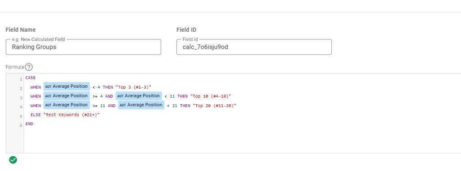
Task: Click the CASE keyword on line 1
Action: click(30, 78)
